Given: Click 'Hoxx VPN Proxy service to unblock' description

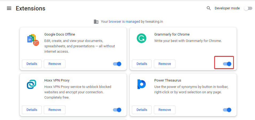Looking at the screenshot, I should coord(78,92).
